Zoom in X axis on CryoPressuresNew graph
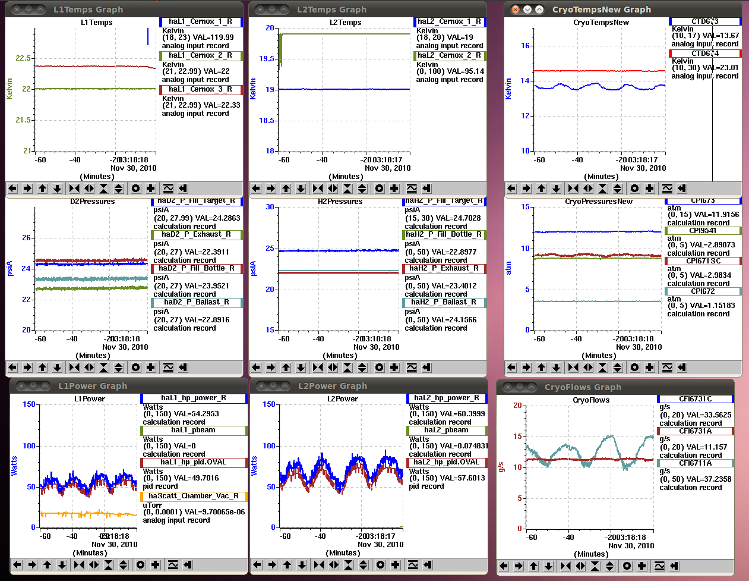749x581 pixels. tap(573, 368)
